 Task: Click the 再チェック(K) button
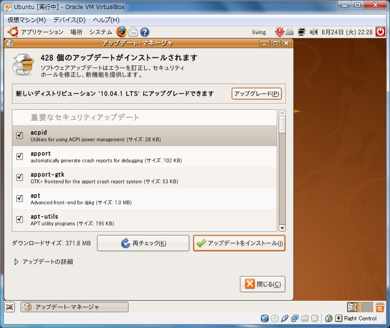click(x=143, y=243)
